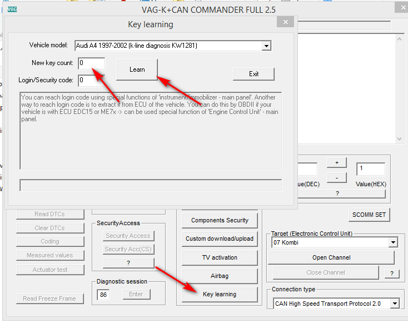Click the SCOMM SET button
Image resolution: width=408 pixels, height=323 pixels.
(369, 215)
